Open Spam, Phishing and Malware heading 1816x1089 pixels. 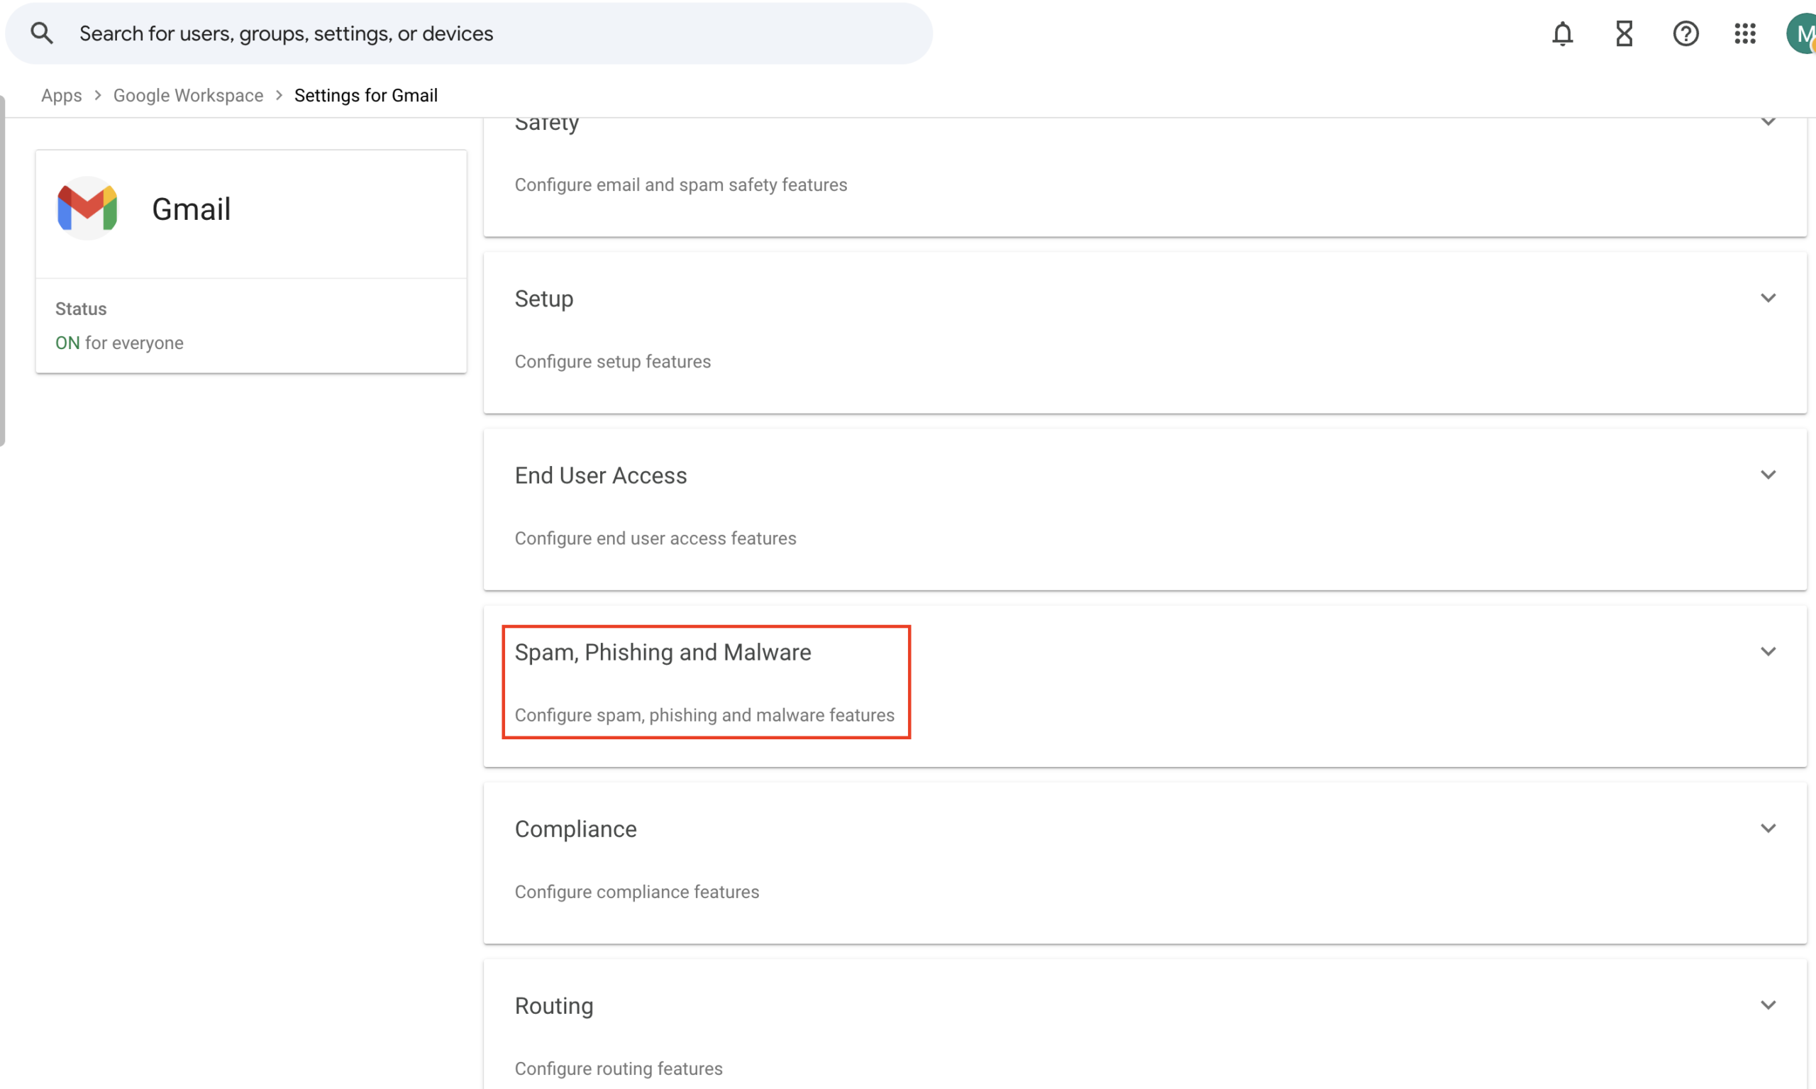click(663, 653)
